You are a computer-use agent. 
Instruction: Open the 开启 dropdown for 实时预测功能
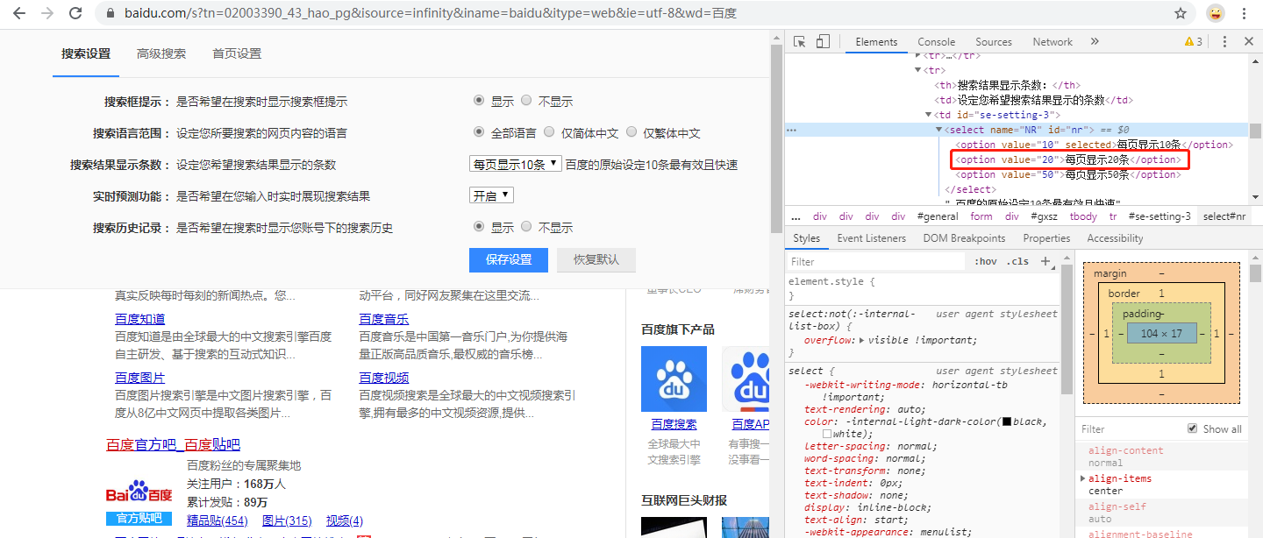(x=490, y=195)
